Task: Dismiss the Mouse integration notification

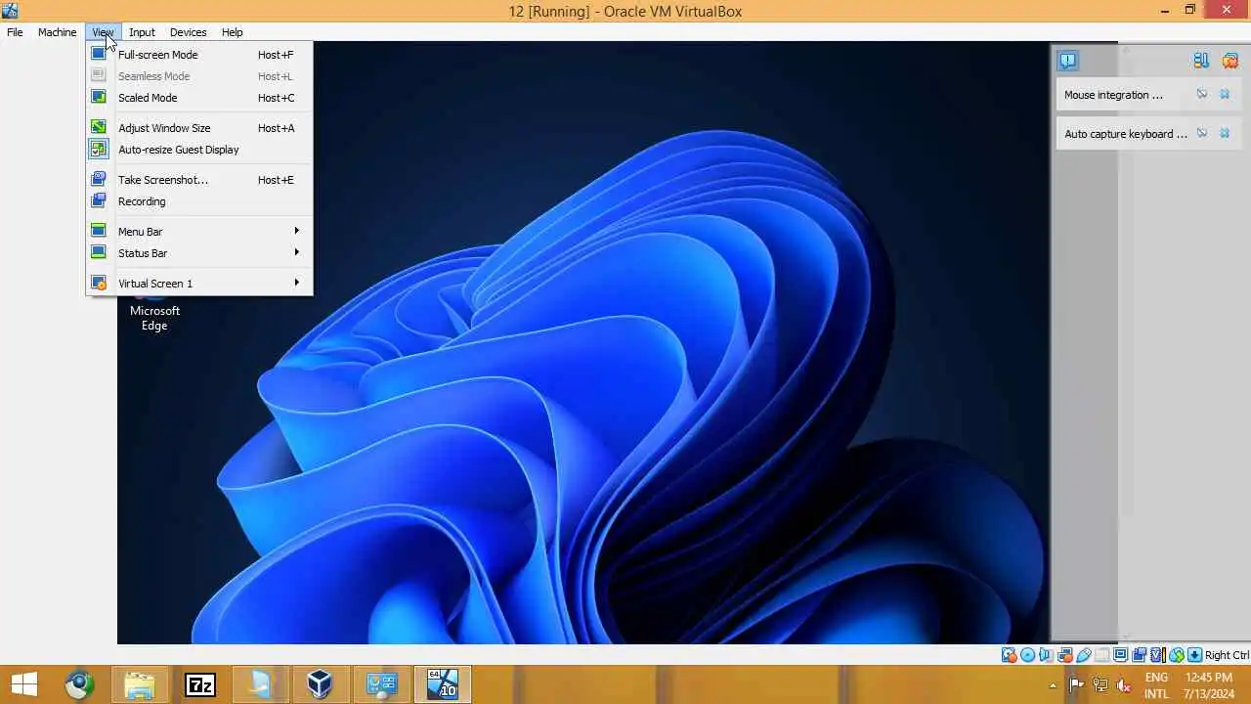Action: tap(1225, 95)
